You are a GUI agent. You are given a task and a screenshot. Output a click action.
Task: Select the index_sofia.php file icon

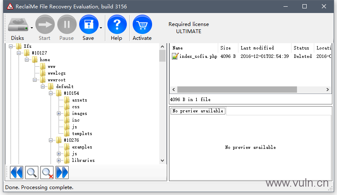[x=175, y=56]
